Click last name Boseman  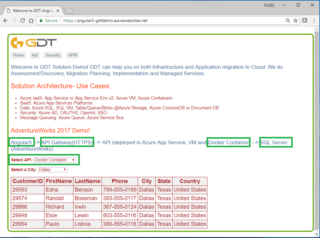[86, 198]
